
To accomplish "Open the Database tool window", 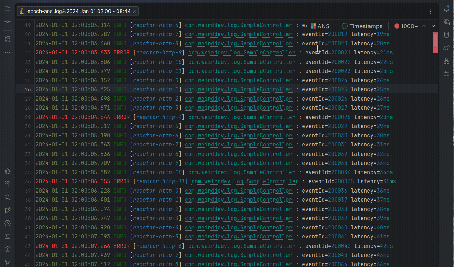I will click(446, 35).
